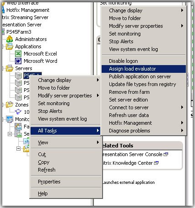Click the Administrators group icon

[x=10, y=39]
